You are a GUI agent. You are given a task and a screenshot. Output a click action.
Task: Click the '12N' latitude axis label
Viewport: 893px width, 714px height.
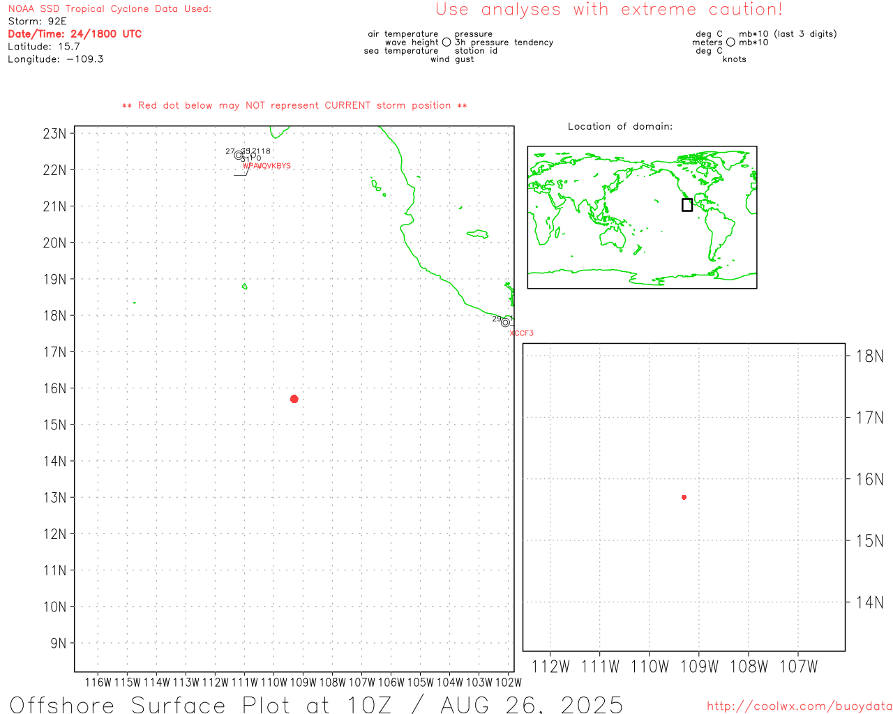(x=54, y=534)
